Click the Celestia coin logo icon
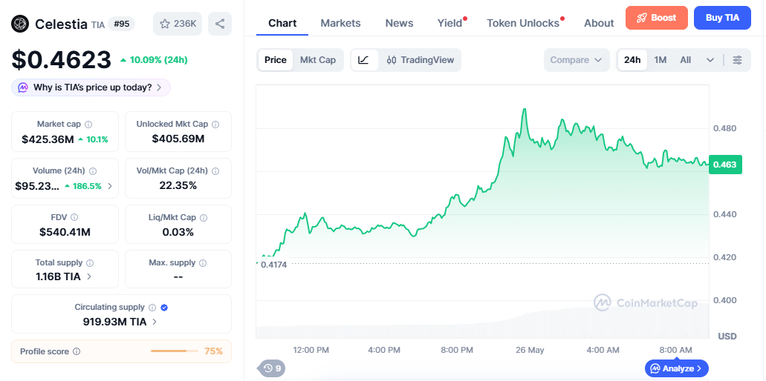Screen dimensions: 766x381 tap(20, 24)
